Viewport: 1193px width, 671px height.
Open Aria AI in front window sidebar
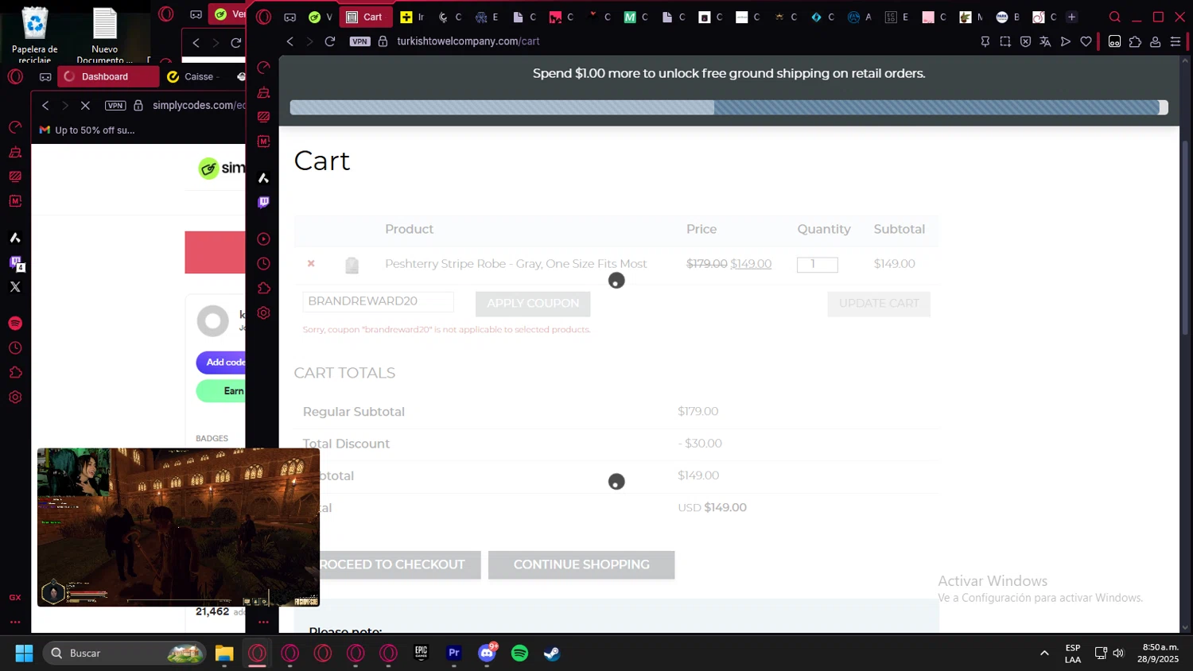coord(264,178)
